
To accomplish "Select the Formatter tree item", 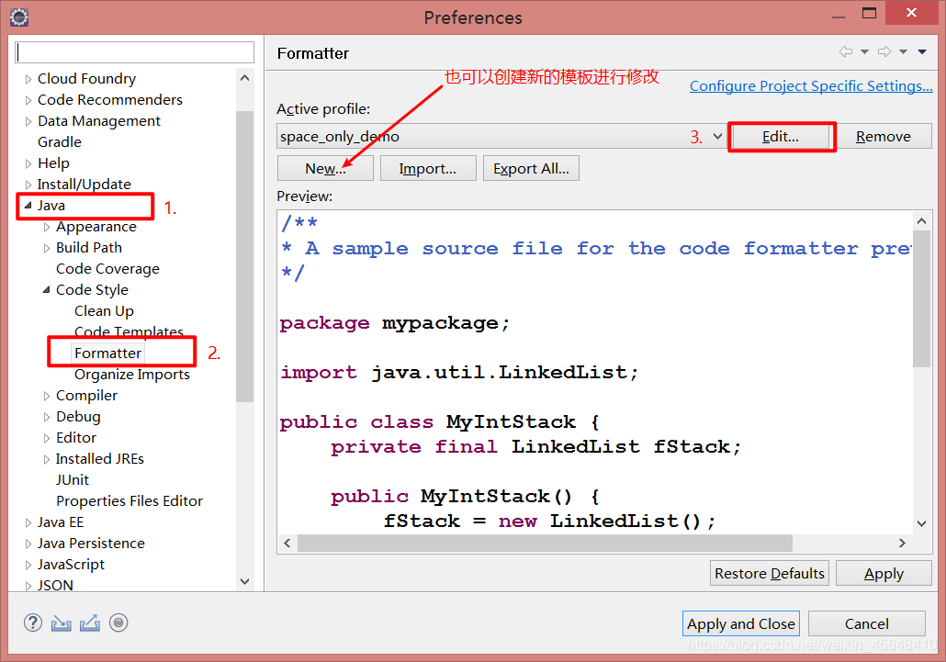I will [108, 353].
